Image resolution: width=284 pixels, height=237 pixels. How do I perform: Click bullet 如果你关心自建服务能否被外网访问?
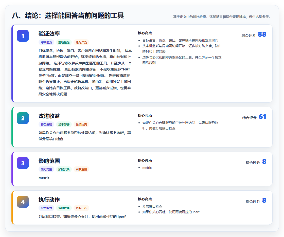(180, 125)
